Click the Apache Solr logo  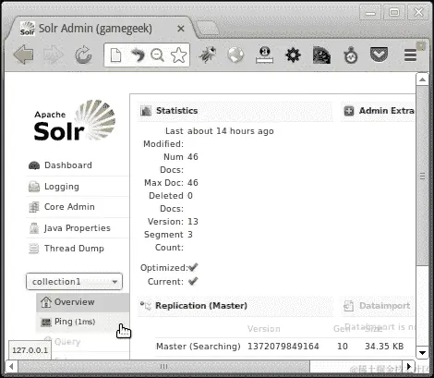point(75,120)
